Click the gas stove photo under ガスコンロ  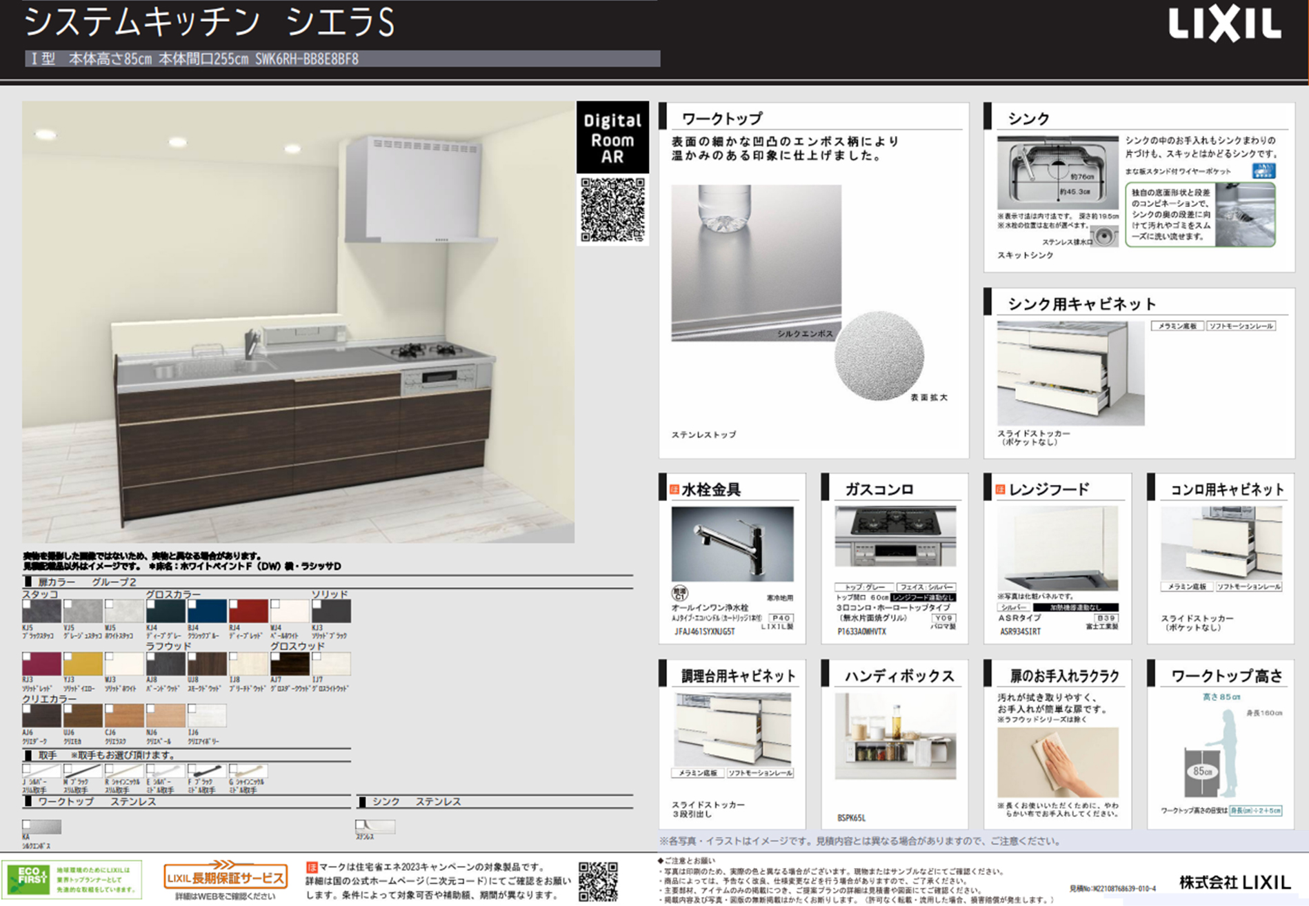tap(895, 537)
